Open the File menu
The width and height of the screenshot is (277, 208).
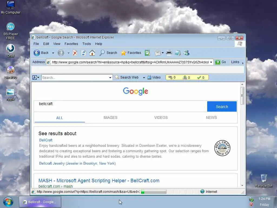(36, 44)
